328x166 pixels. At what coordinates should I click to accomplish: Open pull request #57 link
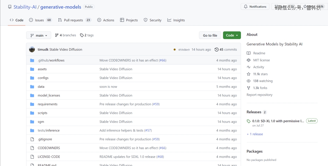click(x=148, y=130)
